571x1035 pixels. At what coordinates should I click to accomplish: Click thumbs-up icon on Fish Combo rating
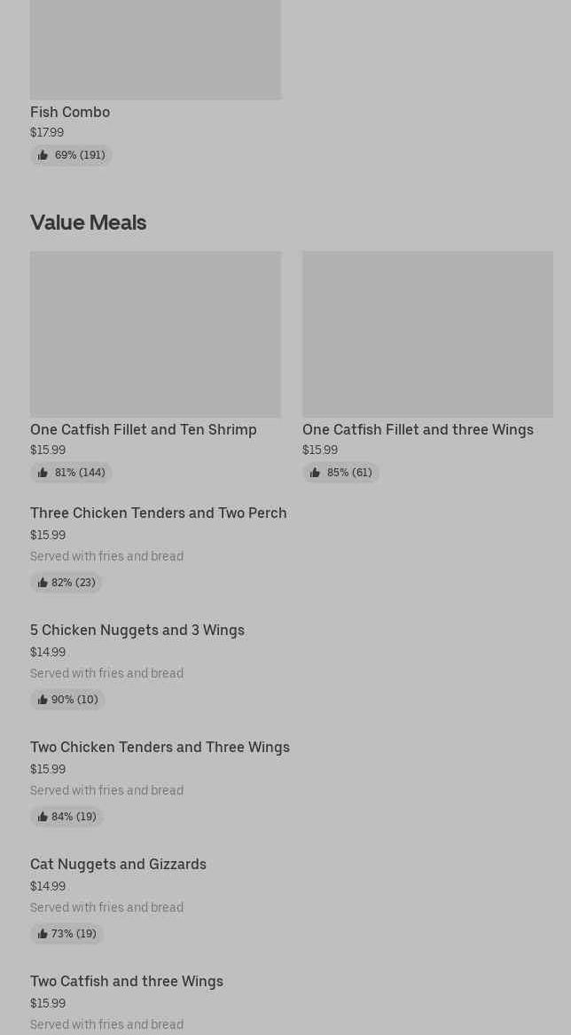click(43, 155)
